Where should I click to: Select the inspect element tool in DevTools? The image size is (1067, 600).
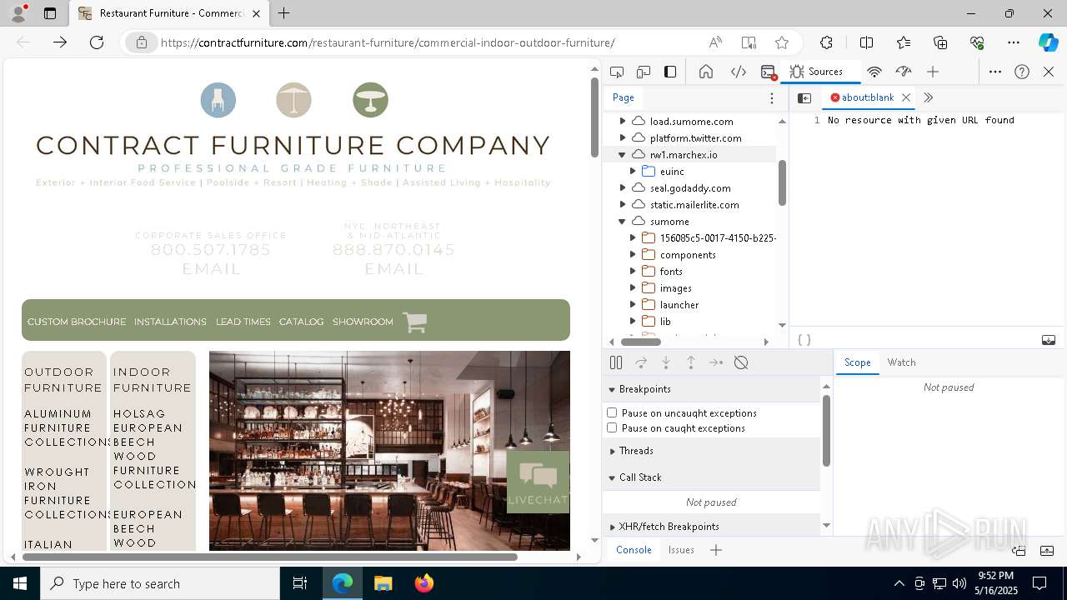pyautogui.click(x=617, y=72)
